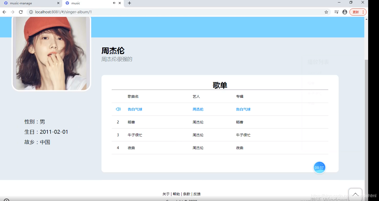The height and width of the screenshot is (201, 379).
Task: Click the circular icon at bottom-left corner
Action: [6, 199]
